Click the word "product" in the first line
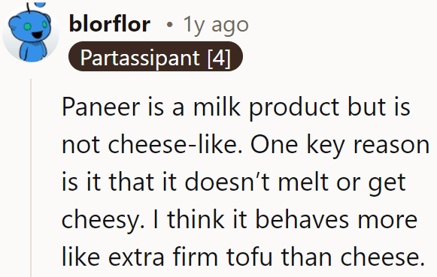This screenshot has width=437, height=277. point(294,108)
